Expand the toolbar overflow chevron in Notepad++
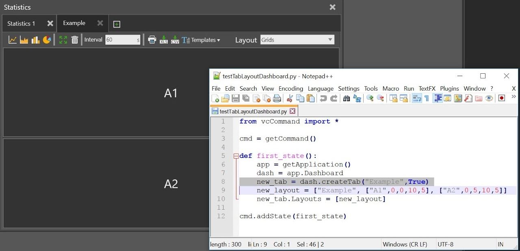The height and width of the screenshot is (251, 520). click(x=513, y=98)
